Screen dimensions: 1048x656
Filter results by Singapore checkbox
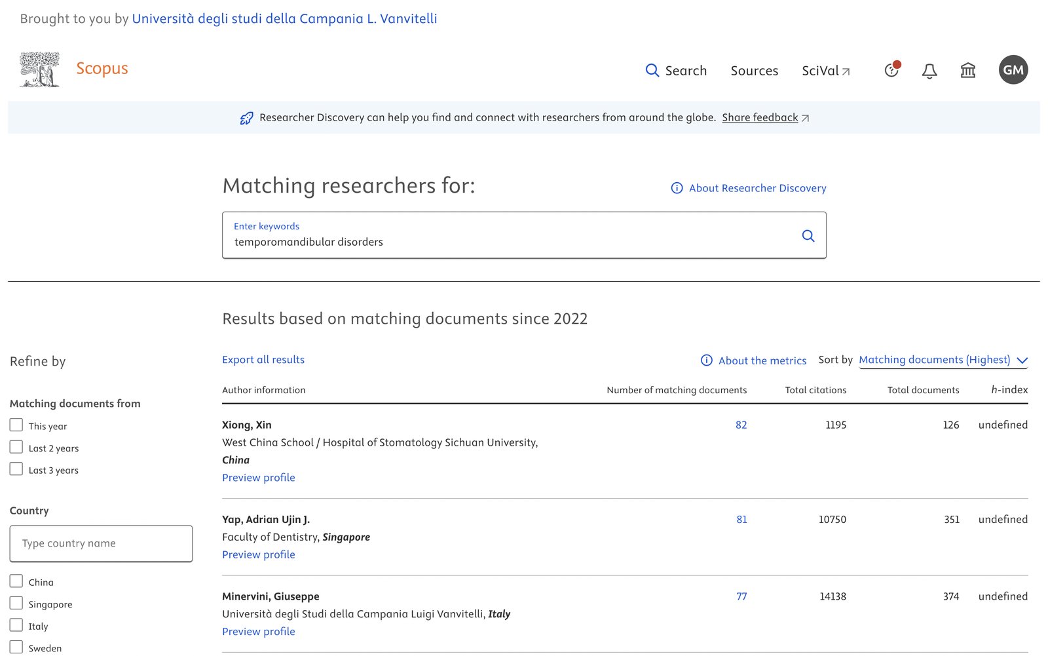coord(16,603)
